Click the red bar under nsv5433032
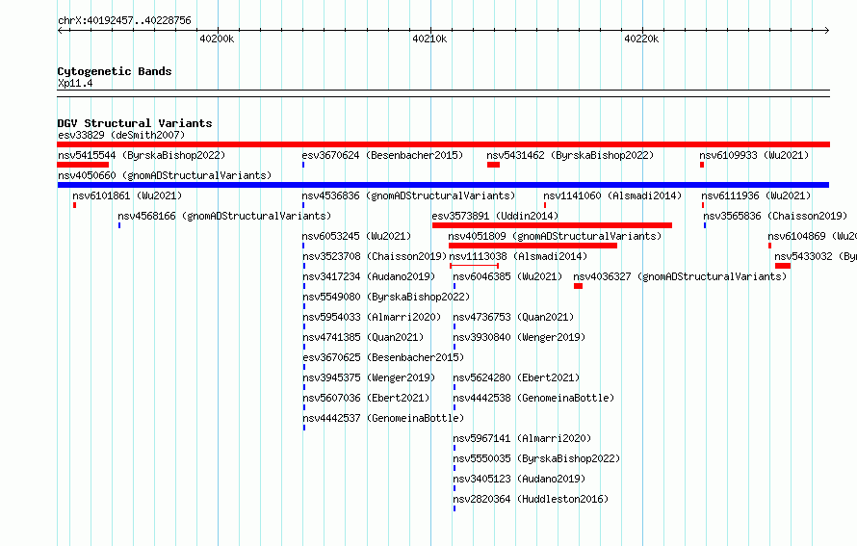Viewport: 857px width, 546px height. [x=783, y=266]
